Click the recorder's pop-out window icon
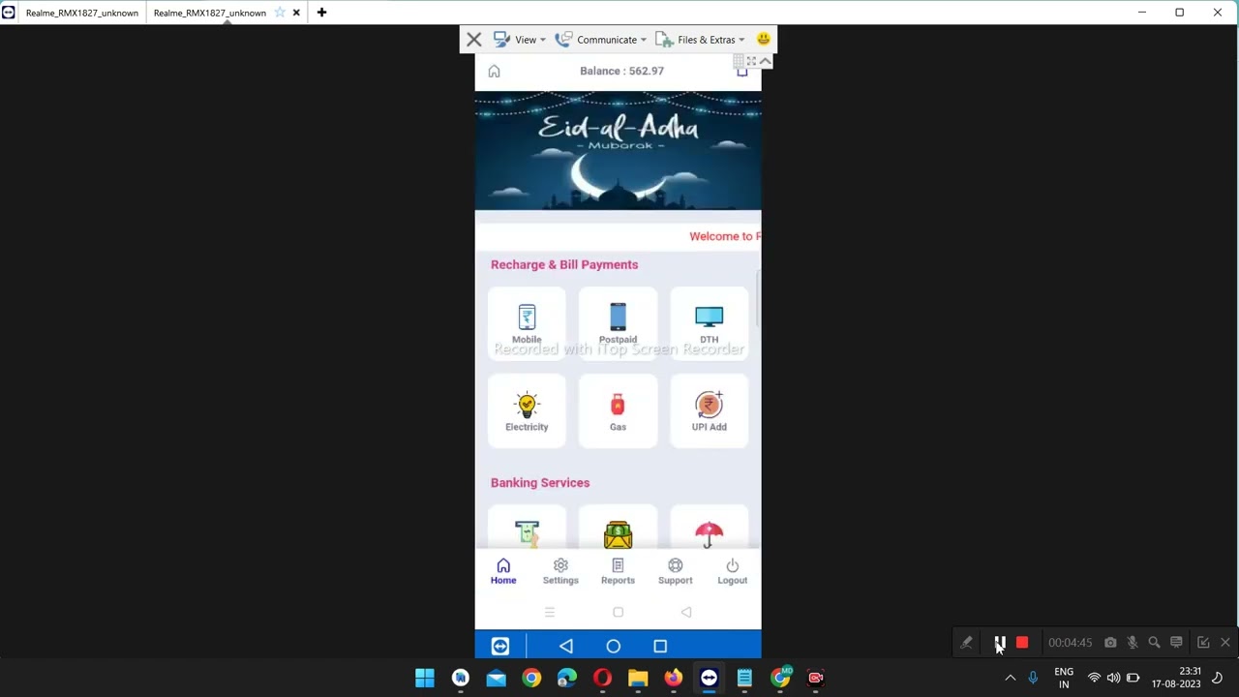The height and width of the screenshot is (697, 1239). point(1203,642)
